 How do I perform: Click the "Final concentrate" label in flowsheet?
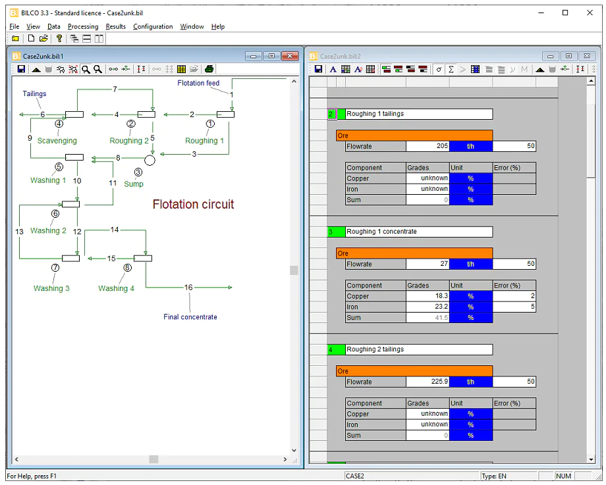[x=190, y=317]
